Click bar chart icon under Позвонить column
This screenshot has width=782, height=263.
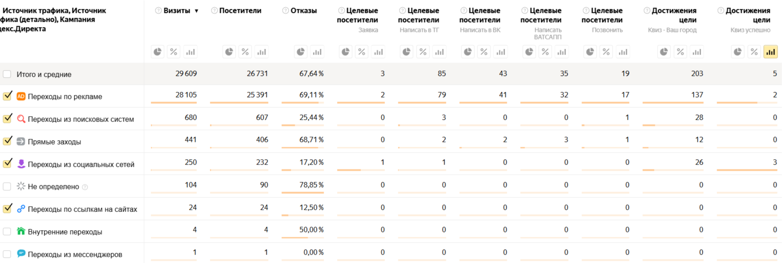(x=623, y=52)
